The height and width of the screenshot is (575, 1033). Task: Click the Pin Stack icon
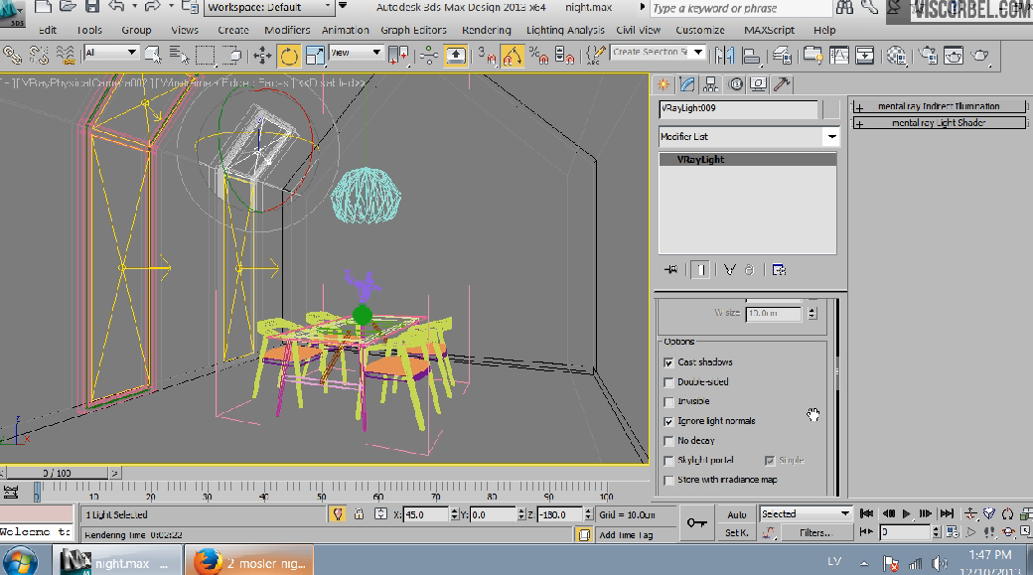coord(670,270)
